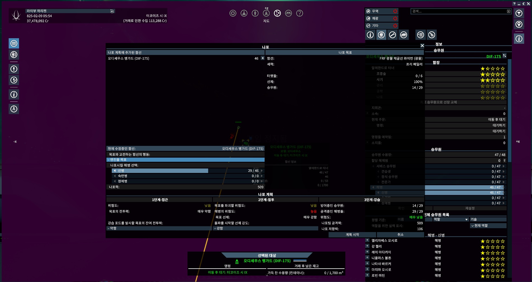
Task: Sort crew by the 기술 button
Action: (488, 220)
